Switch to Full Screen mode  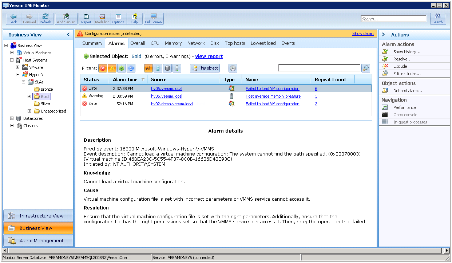click(x=153, y=19)
